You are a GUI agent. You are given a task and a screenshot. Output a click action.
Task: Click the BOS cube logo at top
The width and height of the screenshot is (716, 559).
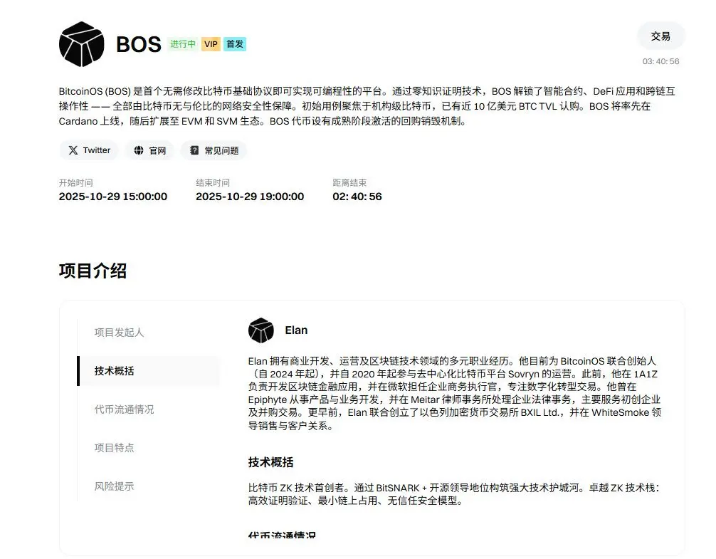[x=81, y=44]
